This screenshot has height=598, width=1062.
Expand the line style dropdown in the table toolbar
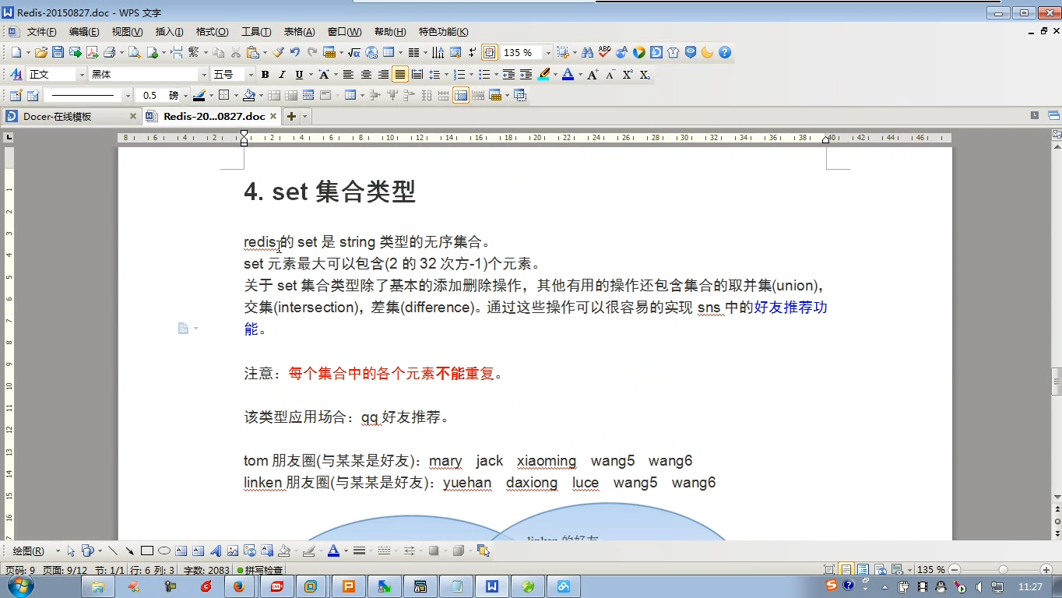128,96
